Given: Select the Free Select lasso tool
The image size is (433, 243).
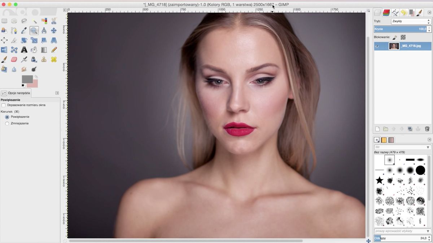Looking at the screenshot, I should click(x=24, y=21).
